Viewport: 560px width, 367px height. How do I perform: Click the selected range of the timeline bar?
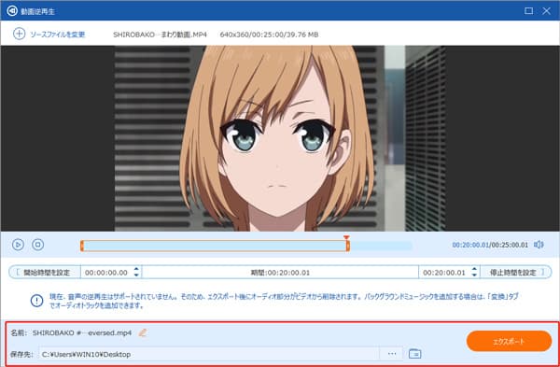point(215,246)
